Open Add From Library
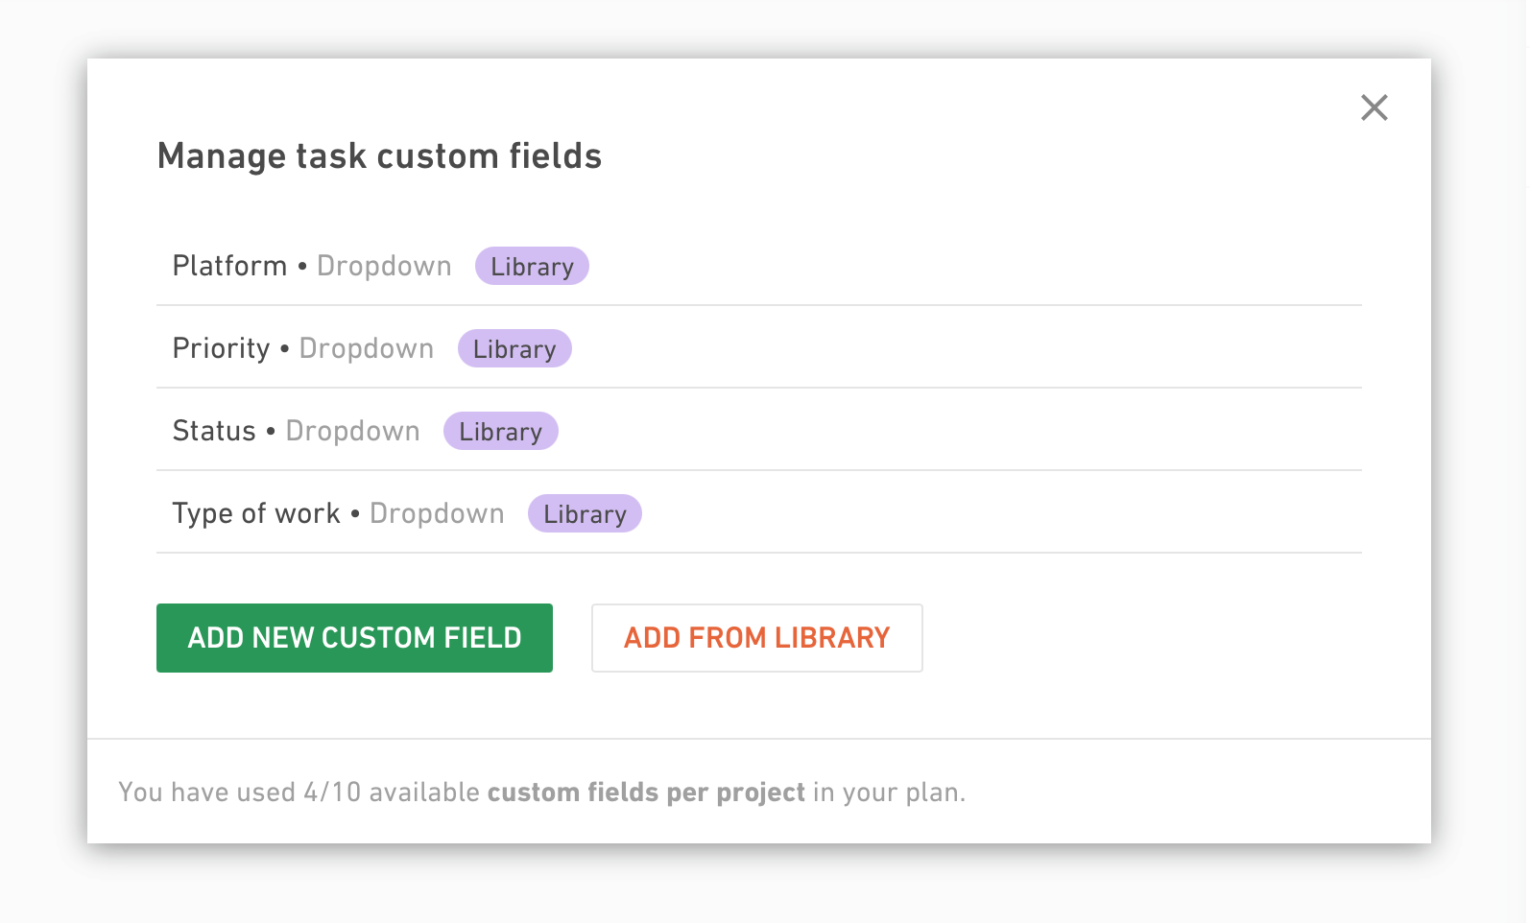The image size is (1530, 923). pos(756,638)
